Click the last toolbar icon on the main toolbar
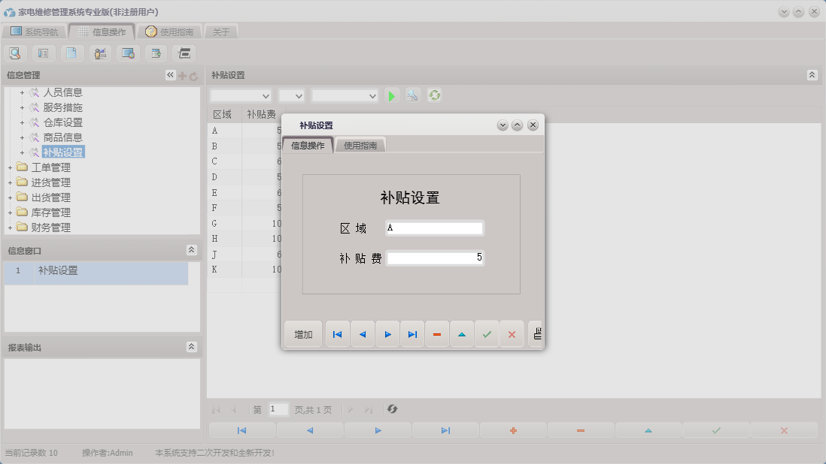826x464 pixels. (x=183, y=53)
